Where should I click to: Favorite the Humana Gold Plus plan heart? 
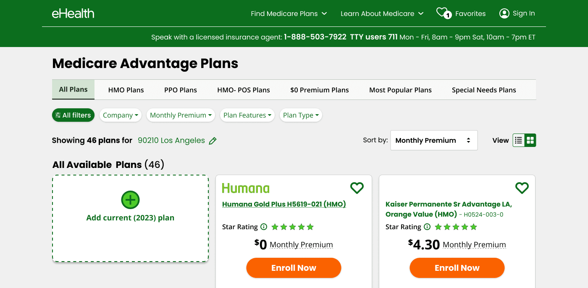(x=357, y=188)
